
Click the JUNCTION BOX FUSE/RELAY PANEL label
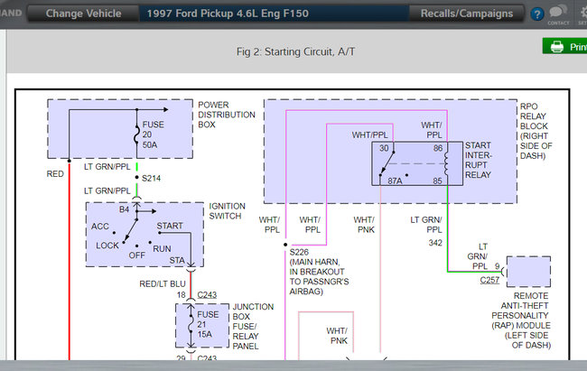tap(253, 326)
